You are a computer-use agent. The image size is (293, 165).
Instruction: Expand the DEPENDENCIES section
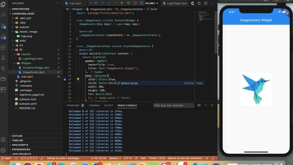click(21, 149)
